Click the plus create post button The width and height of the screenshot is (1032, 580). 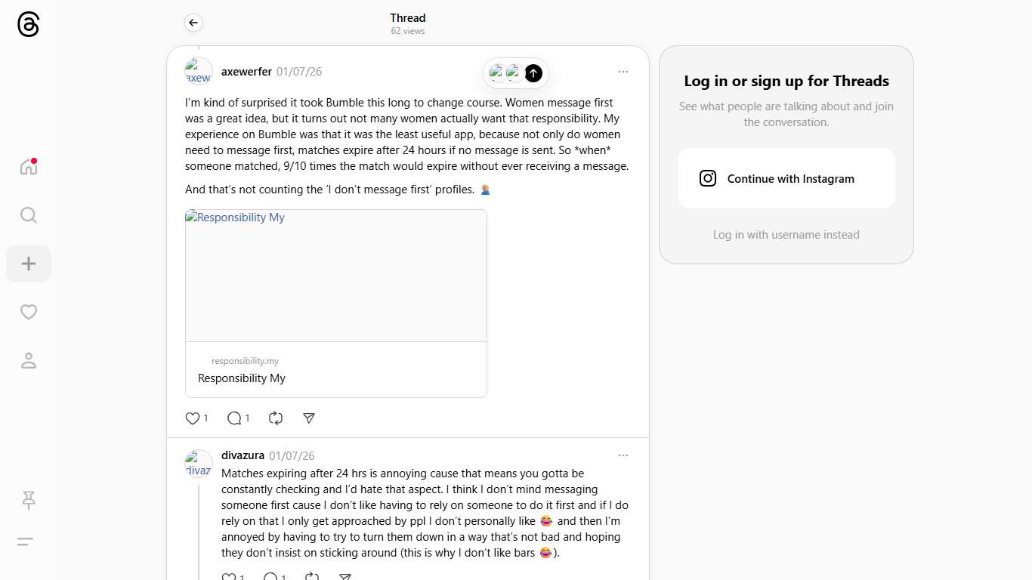[x=29, y=264]
